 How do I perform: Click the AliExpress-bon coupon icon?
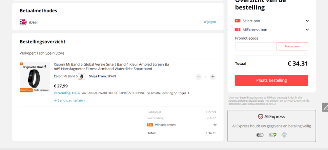238,29
